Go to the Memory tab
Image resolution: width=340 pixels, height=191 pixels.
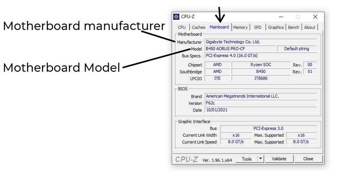click(240, 27)
